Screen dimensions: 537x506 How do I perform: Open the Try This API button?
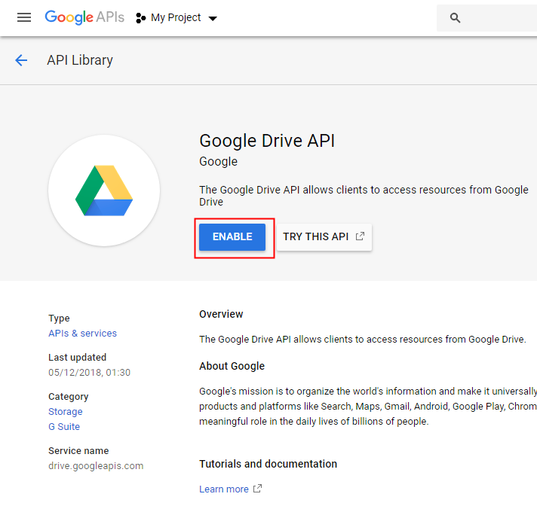tap(324, 237)
